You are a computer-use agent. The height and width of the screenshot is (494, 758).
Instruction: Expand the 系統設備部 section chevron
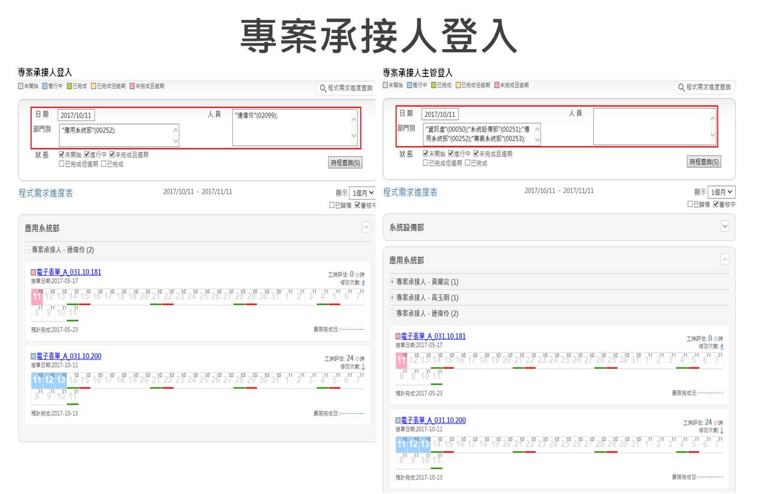[x=724, y=226]
